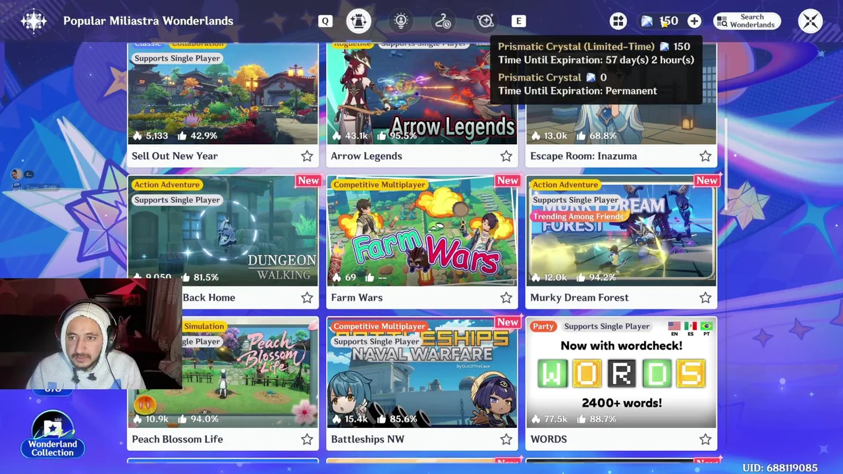Favorite Farm Wars with its star

click(506, 298)
